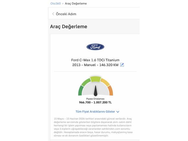This screenshot has width=188, height=141.
Task: Select the orange gauge segment
Action: coord(111,90)
